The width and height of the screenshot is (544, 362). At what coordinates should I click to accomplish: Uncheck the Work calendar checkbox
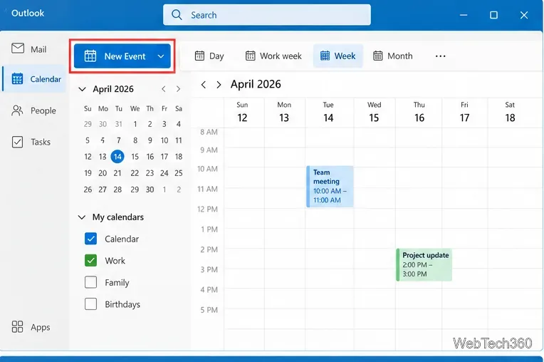[x=90, y=260]
